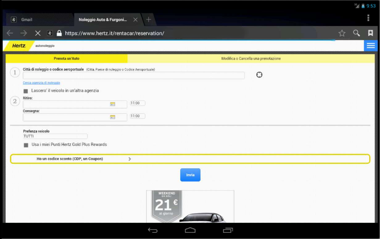Click the blue Invia button
The width and height of the screenshot is (380, 239).
190,175
